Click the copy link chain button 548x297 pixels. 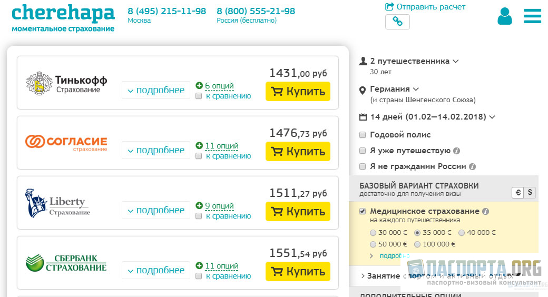tap(397, 22)
